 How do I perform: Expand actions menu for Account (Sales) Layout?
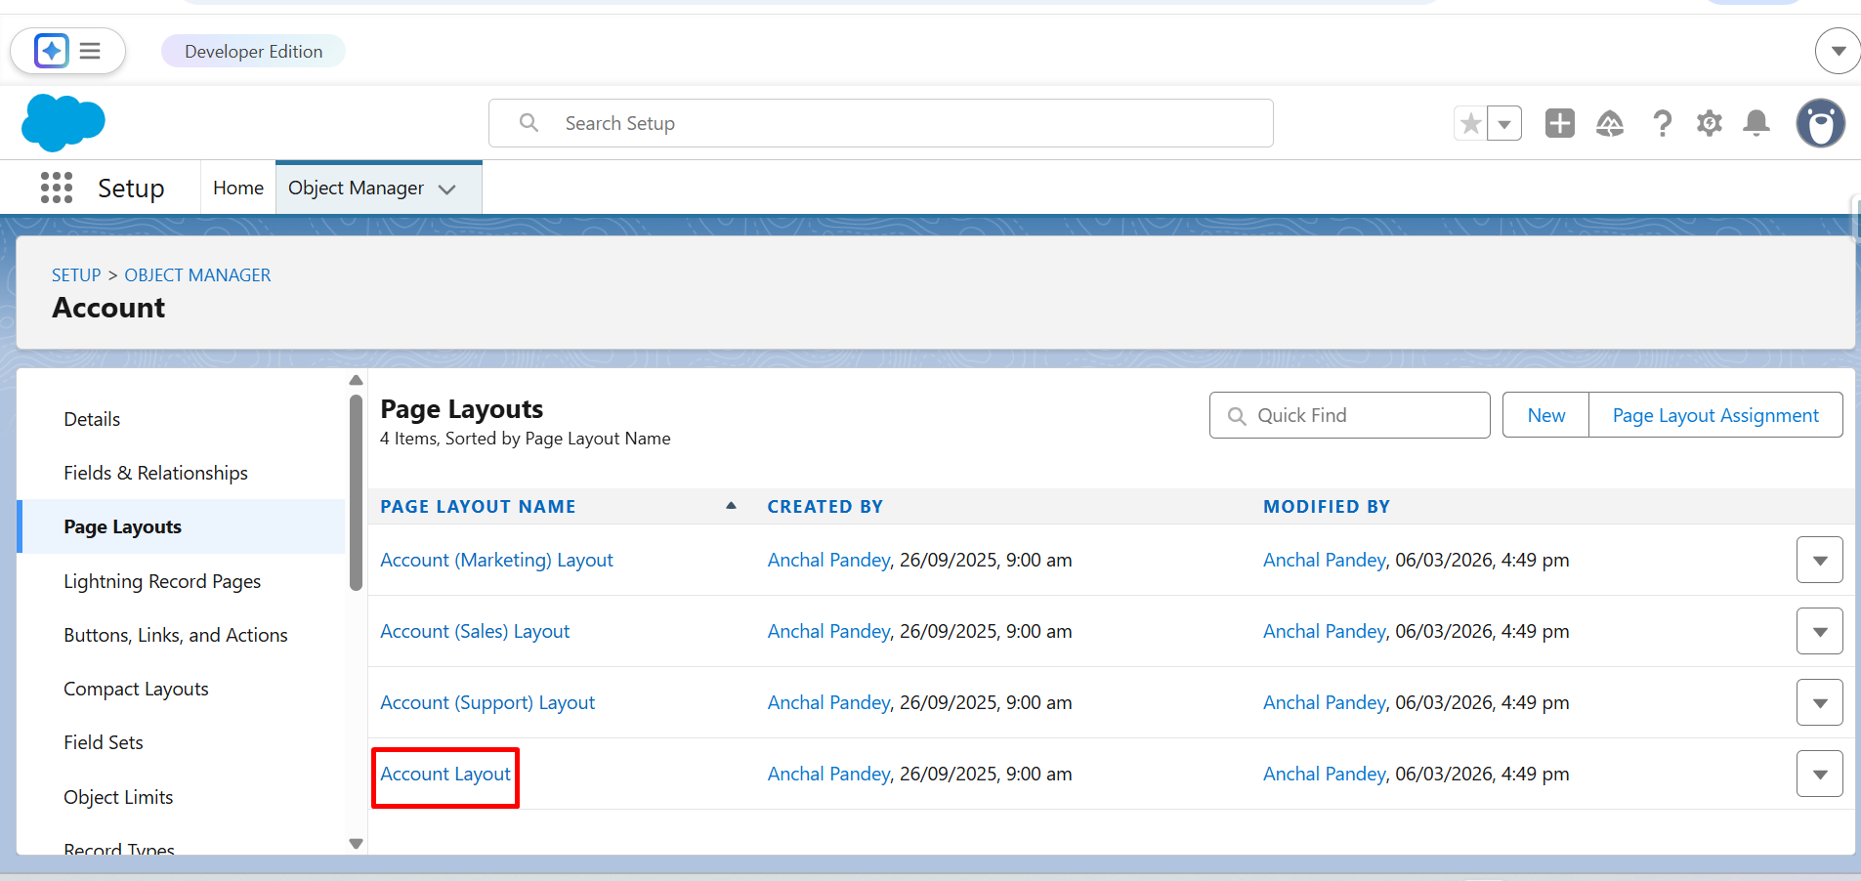pos(1819,631)
